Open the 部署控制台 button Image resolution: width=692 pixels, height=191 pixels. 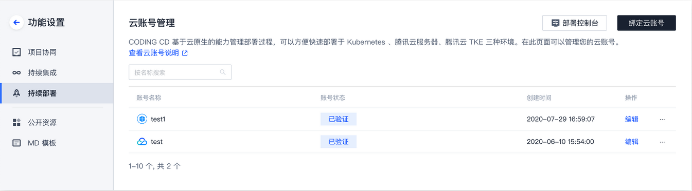(x=575, y=23)
